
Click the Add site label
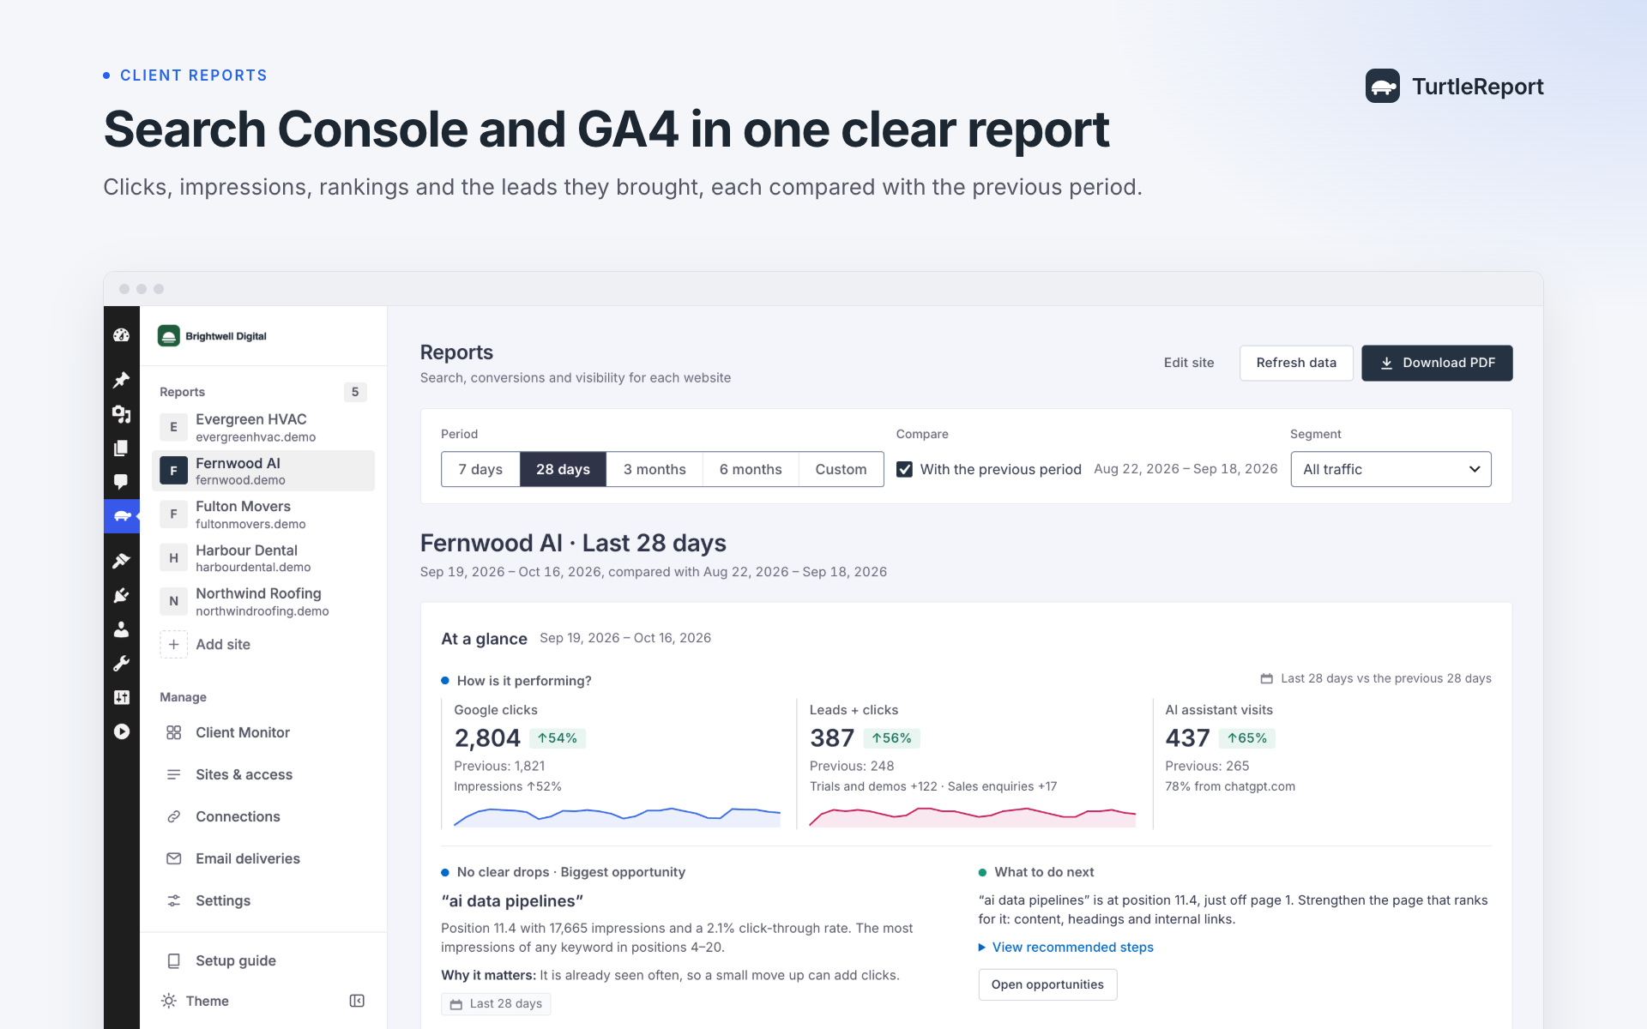pyautogui.click(x=223, y=644)
